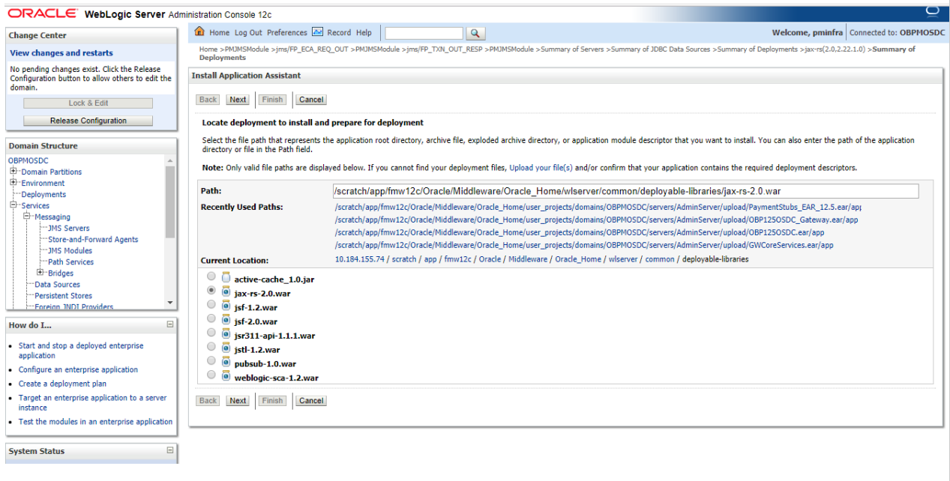Select the pubsub-1.0.war radio button
Viewport: 950px width, 481px height.
tap(211, 361)
